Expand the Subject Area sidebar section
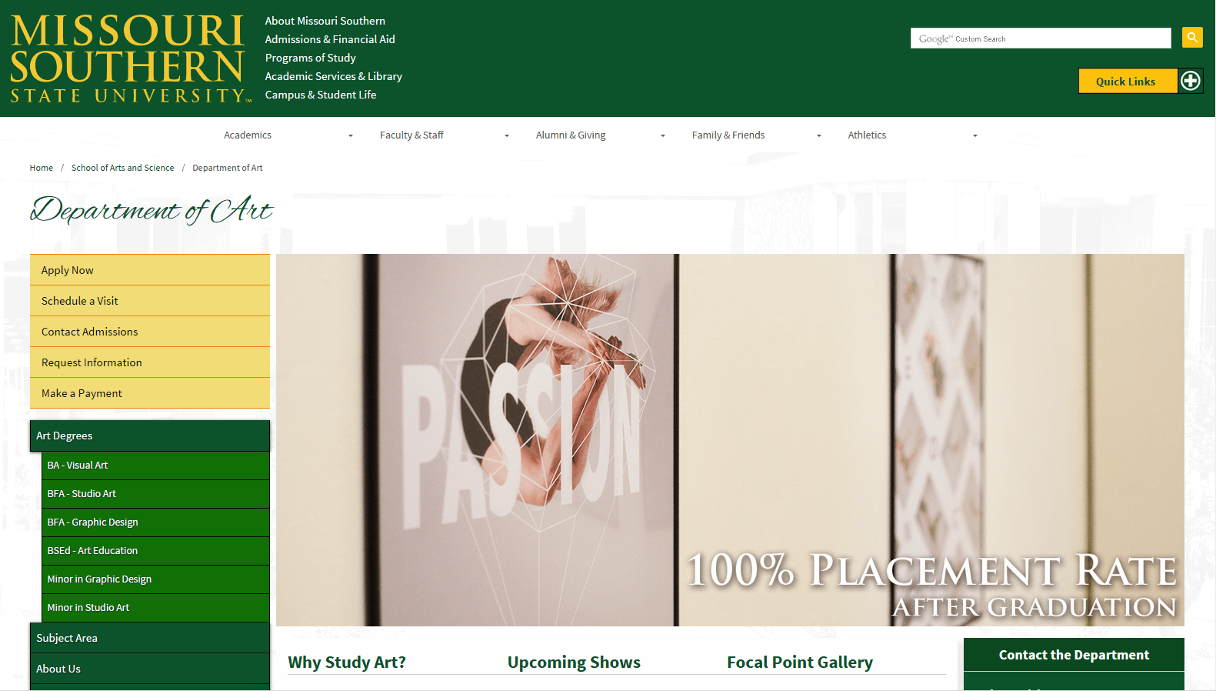Screen dimensions: 1216x691 coord(150,638)
